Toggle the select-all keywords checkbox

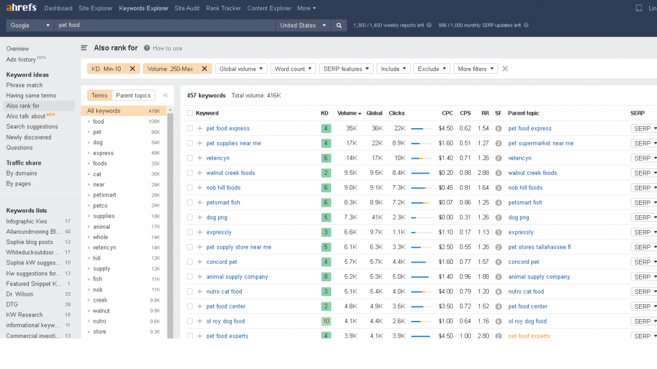tap(190, 113)
